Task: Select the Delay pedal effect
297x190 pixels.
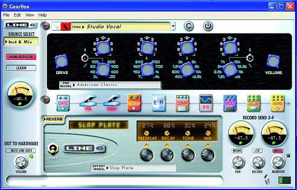Action: 254,103
